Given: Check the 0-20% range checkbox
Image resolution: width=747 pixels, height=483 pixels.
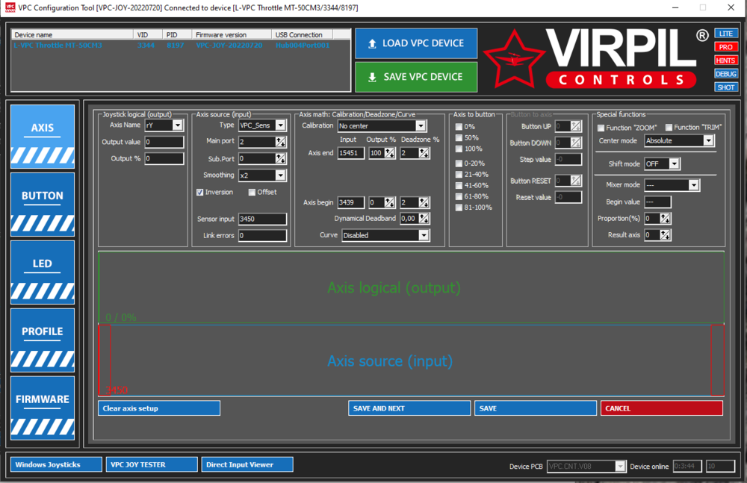Looking at the screenshot, I should point(459,163).
